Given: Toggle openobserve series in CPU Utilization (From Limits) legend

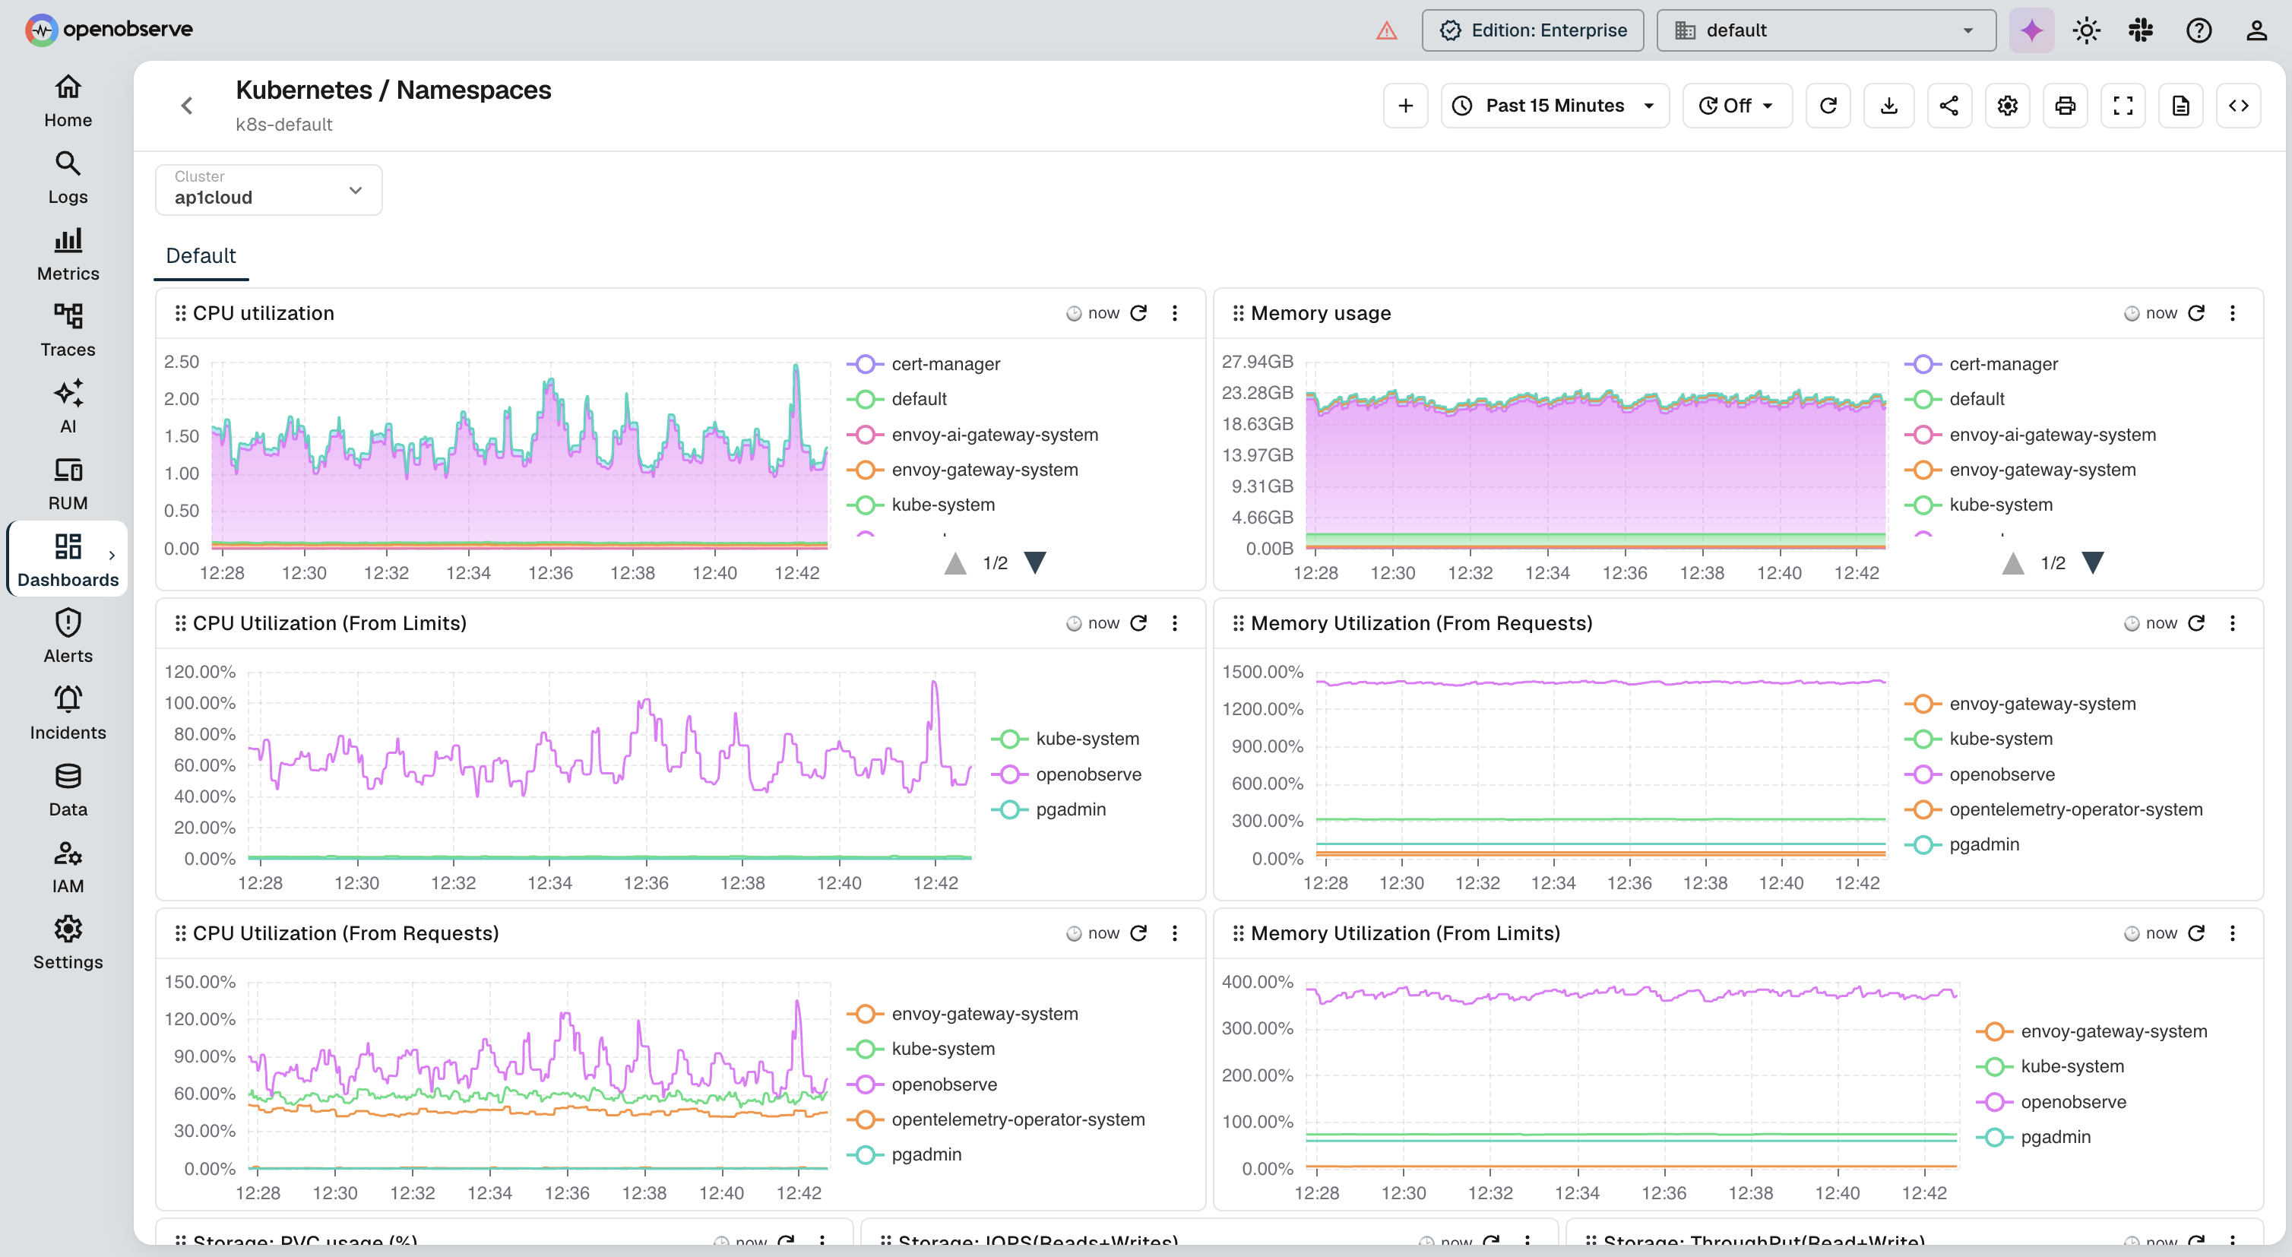Looking at the screenshot, I should point(1067,775).
